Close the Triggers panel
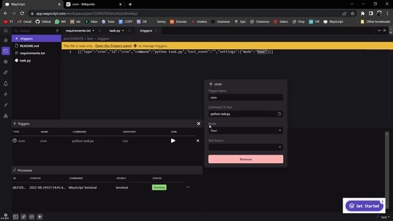The width and height of the screenshot is (393, 221). [x=198, y=123]
